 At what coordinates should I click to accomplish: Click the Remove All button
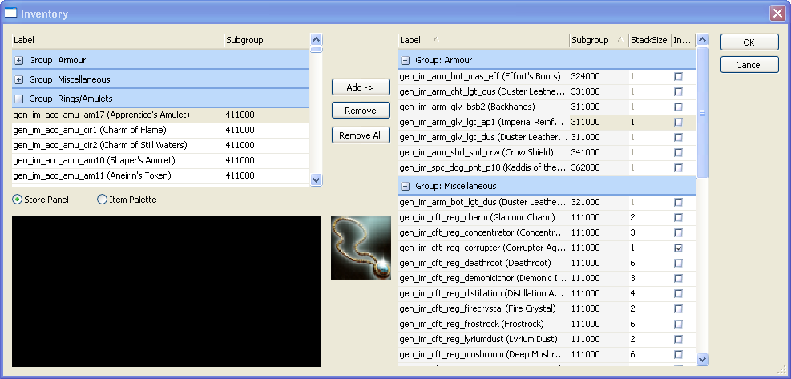click(x=361, y=135)
